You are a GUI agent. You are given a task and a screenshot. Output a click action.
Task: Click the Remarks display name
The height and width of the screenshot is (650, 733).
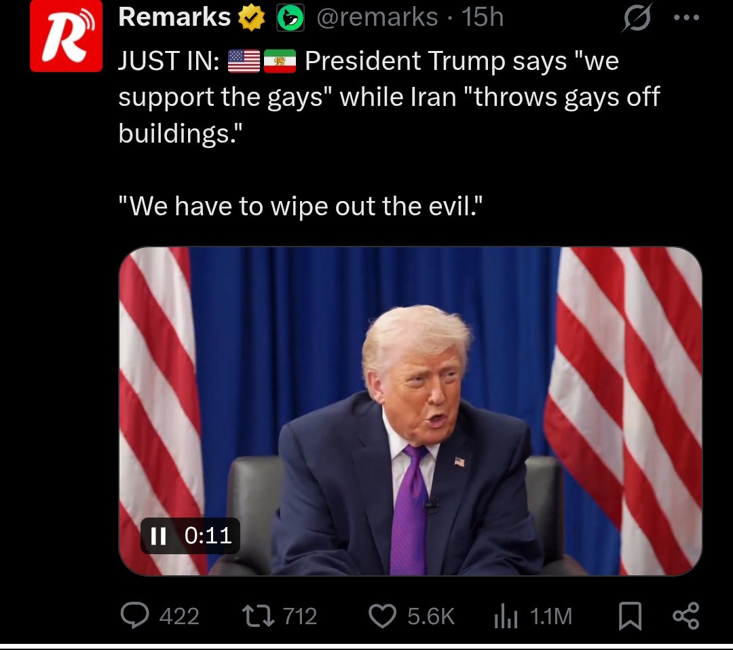pyautogui.click(x=174, y=17)
